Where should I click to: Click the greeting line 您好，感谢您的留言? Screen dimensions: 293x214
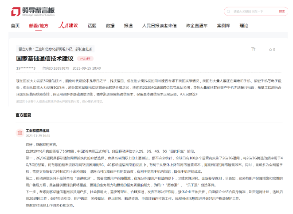click(x=42, y=145)
